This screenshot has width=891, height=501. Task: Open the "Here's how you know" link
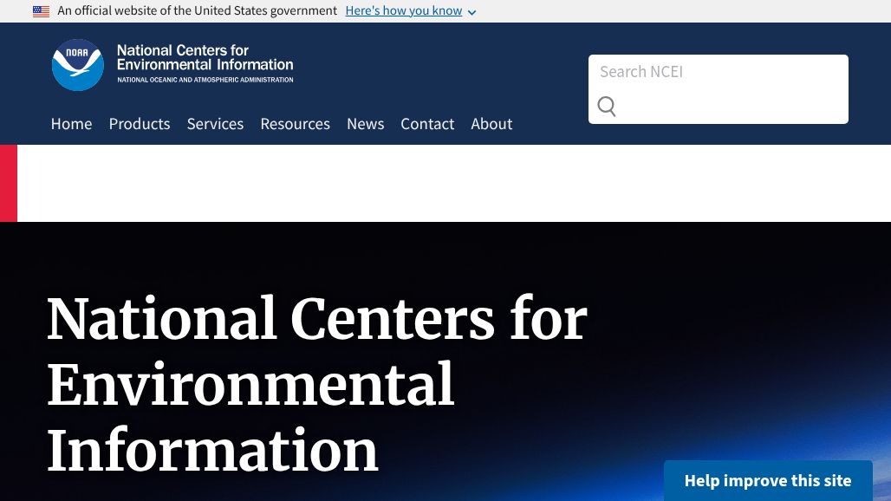tap(403, 10)
